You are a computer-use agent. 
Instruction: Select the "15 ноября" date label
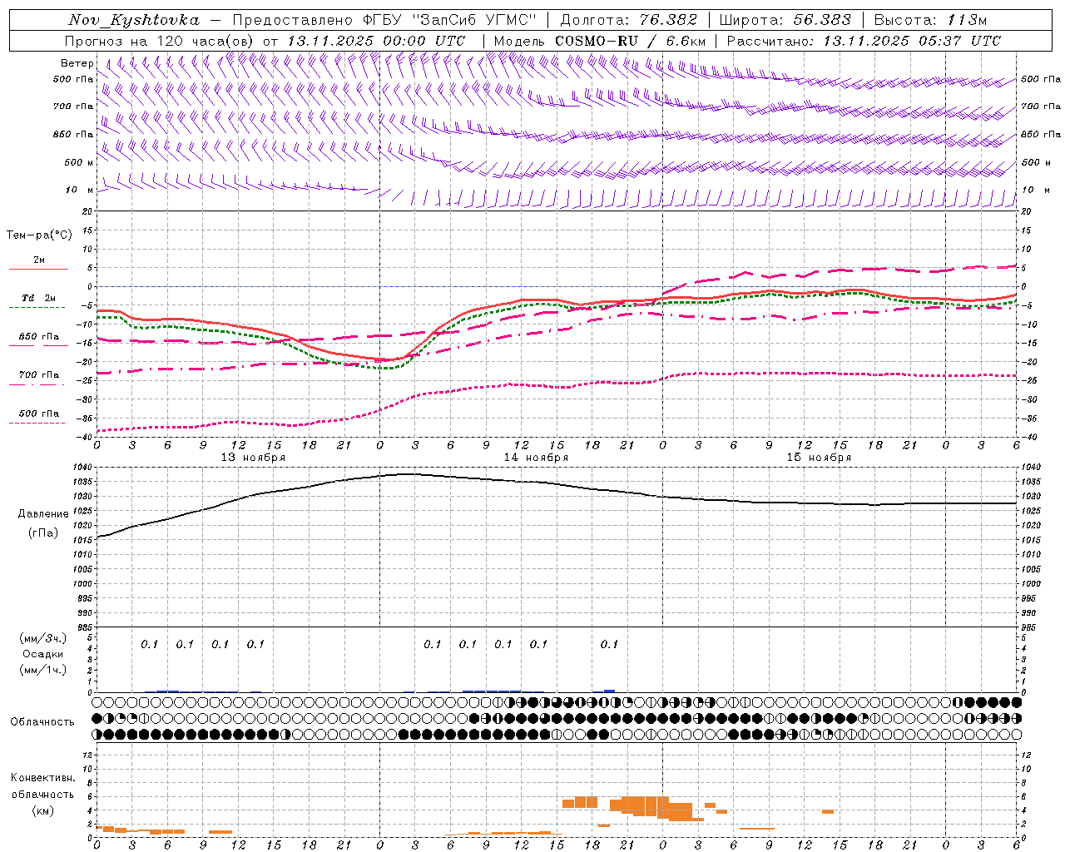coord(819,458)
